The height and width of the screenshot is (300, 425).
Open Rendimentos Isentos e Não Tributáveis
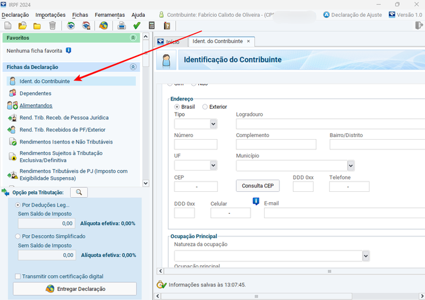[66, 142]
